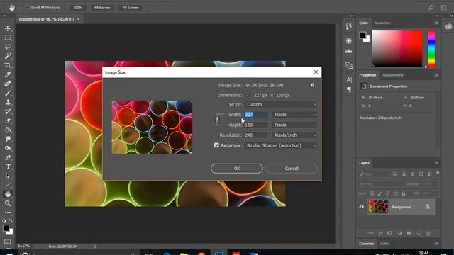Open the Layers panel menu
Image resolution: width=454 pixels, height=255 pixels.
pyautogui.click(x=436, y=163)
